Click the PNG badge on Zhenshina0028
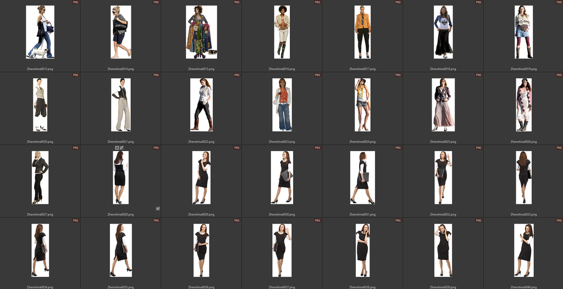The height and width of the screenshot is (289, 563). click(156, 148)
